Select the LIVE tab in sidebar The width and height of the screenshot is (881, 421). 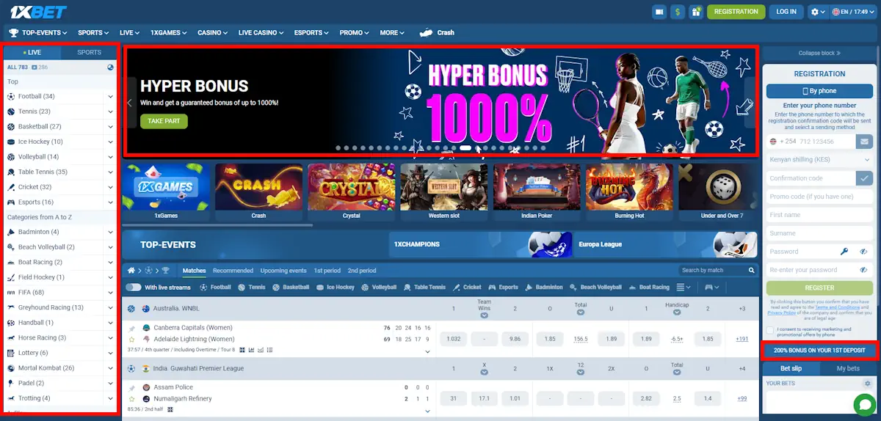32,53
